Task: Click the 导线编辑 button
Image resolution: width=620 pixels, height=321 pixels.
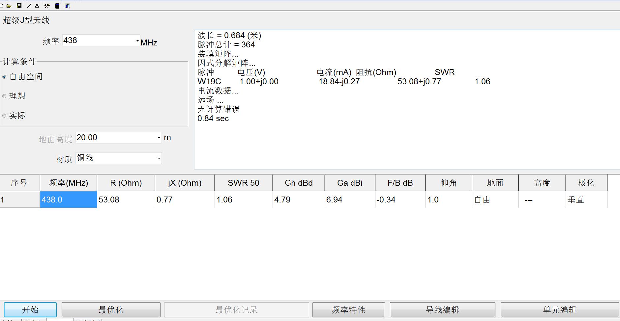Action: coord(442,310)
